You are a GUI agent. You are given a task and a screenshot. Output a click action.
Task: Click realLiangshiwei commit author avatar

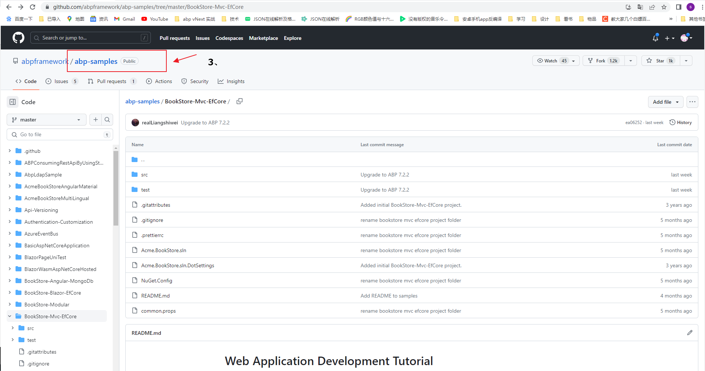135,123
